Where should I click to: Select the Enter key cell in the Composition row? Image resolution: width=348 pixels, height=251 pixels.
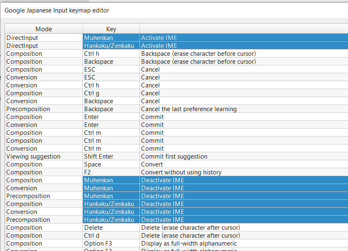click(x=111, y=117)
